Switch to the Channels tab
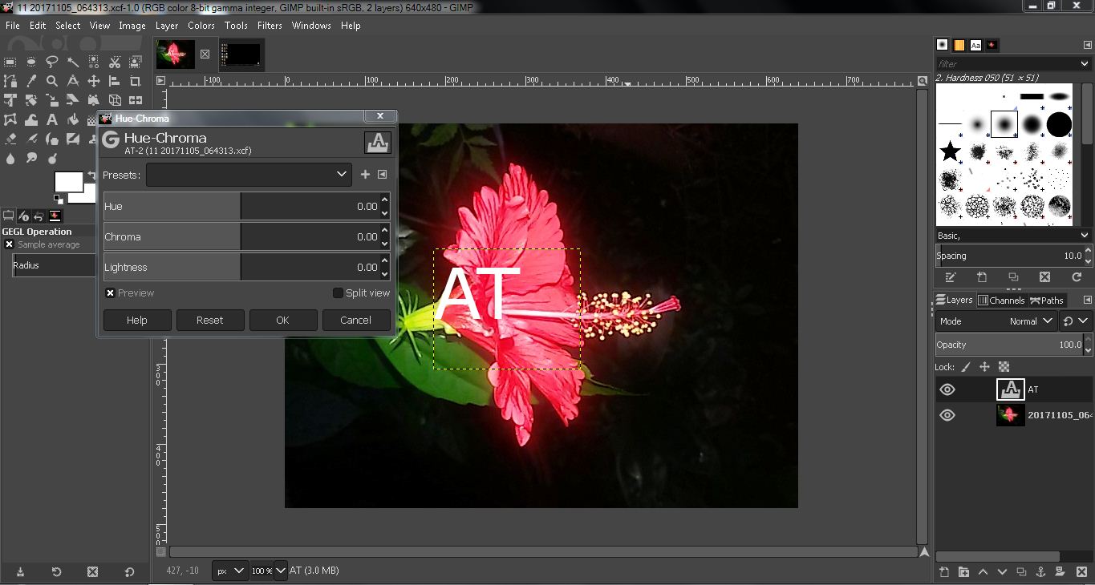Image resolution: width=1095 pixels, height=585 pixels. coord(1002,301)
